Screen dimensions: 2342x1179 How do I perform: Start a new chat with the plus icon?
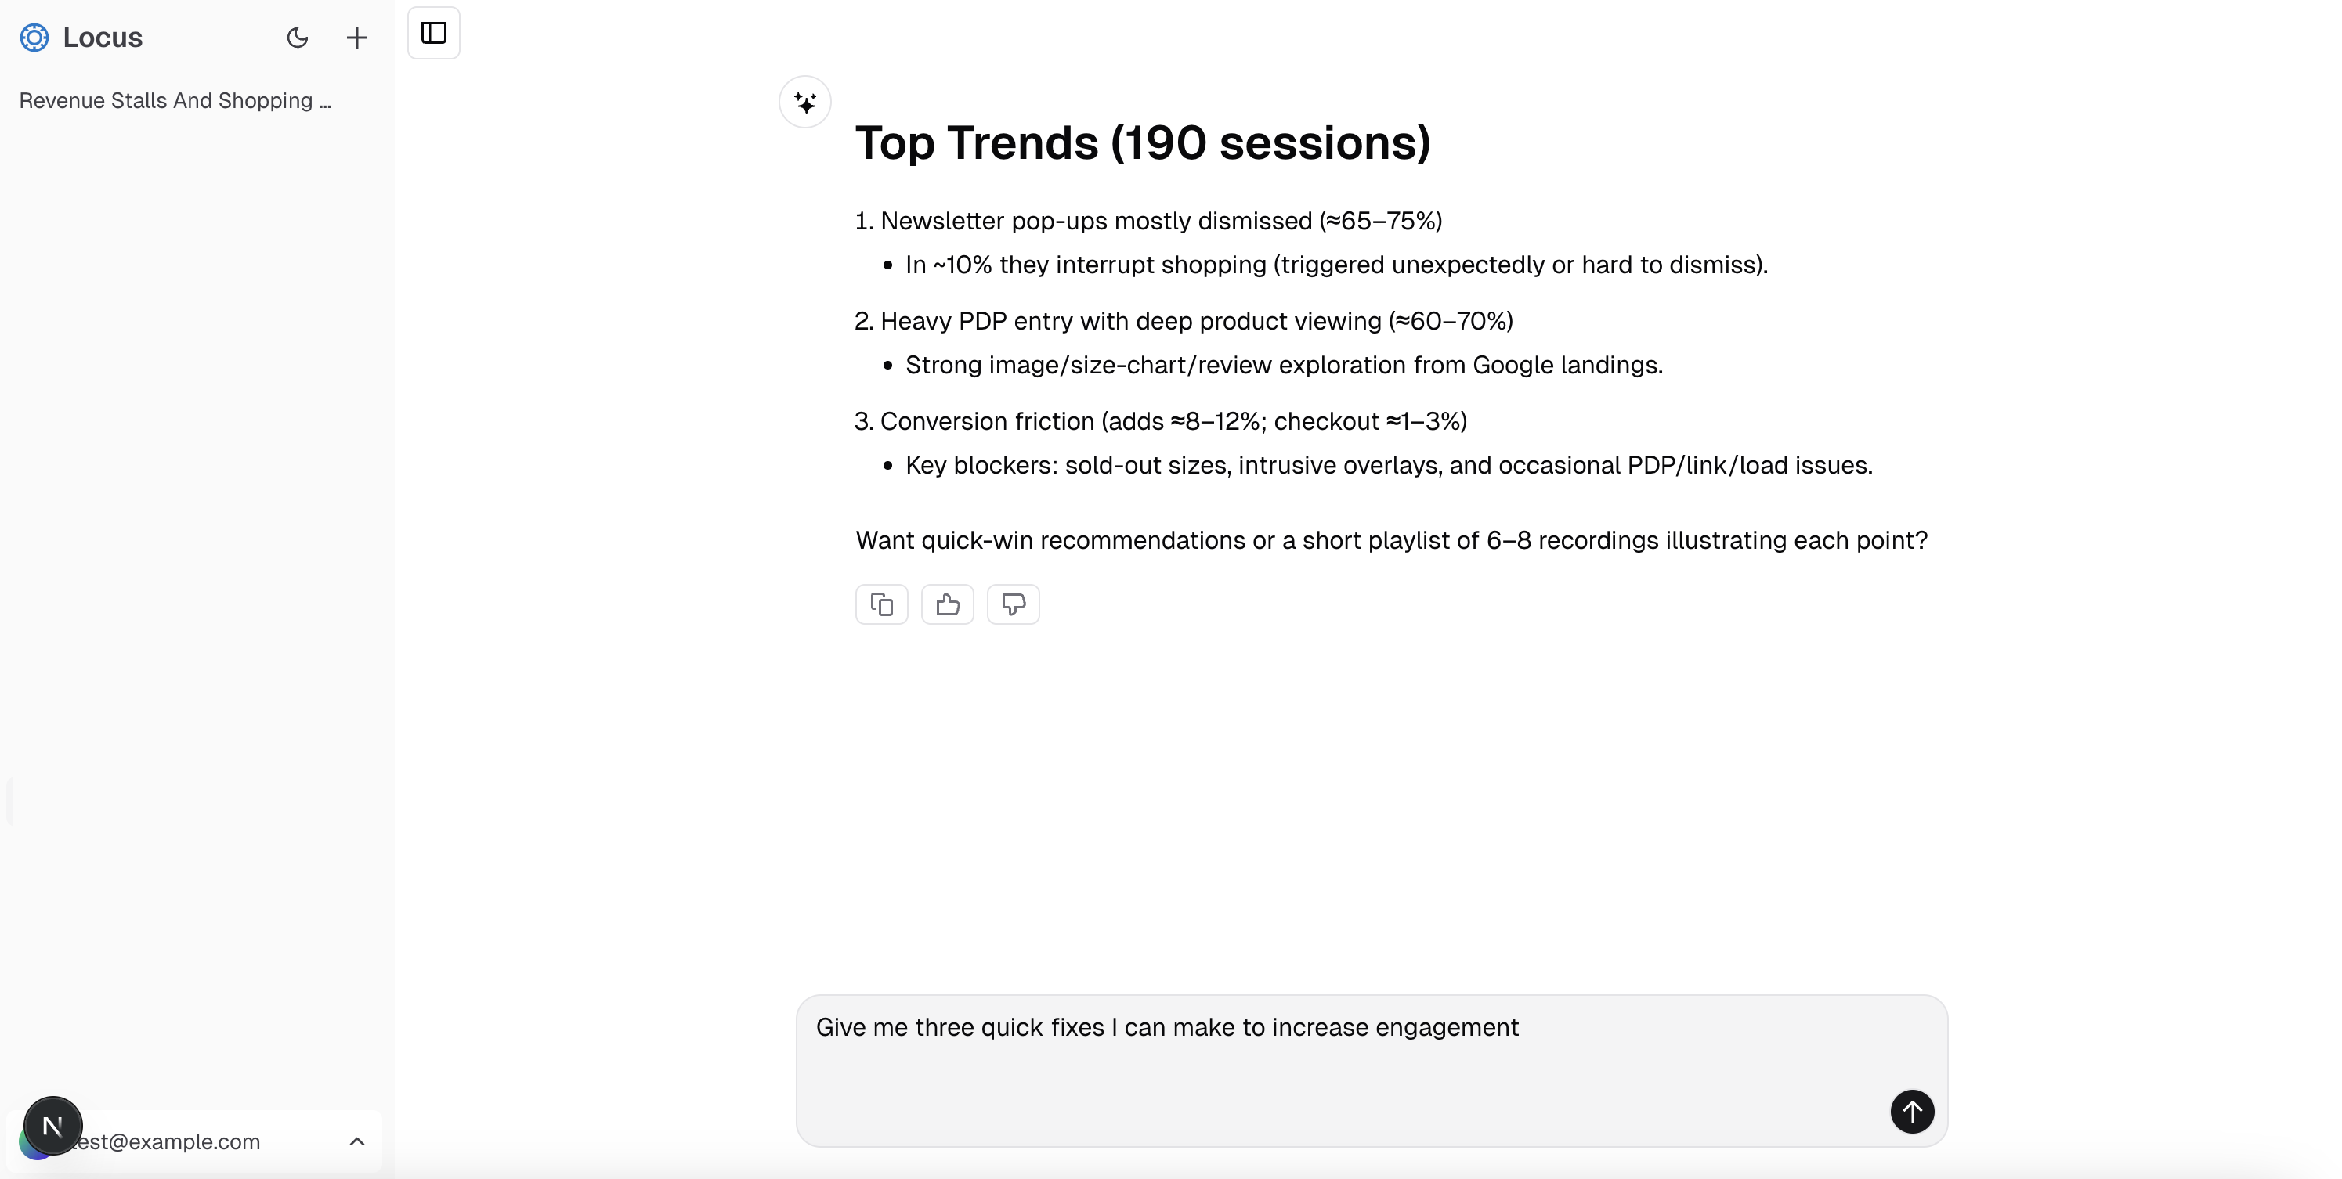(356, 38)
